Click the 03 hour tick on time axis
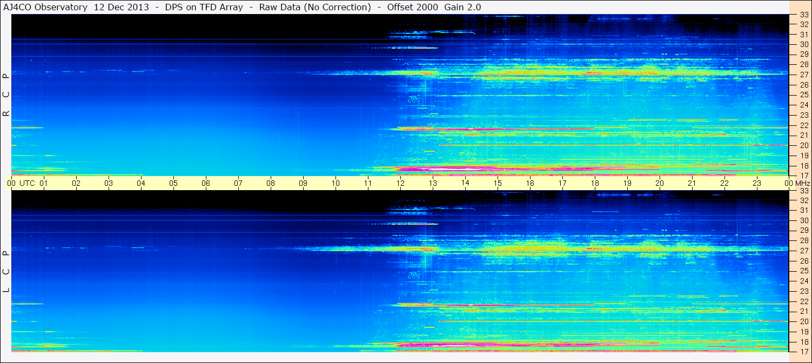This screenshot has height=363, width=812. pos(109,183)
